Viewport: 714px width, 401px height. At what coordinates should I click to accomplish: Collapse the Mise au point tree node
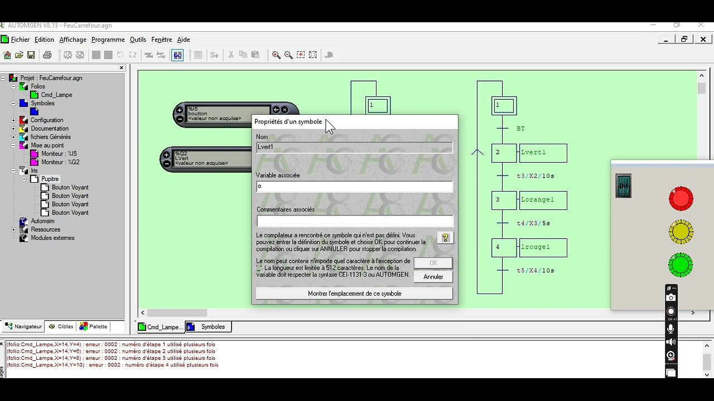click(x=13, y=145)
